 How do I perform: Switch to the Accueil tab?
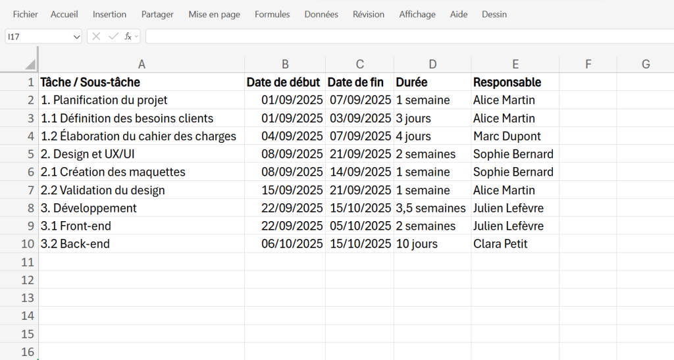click(x=64, y=14)
